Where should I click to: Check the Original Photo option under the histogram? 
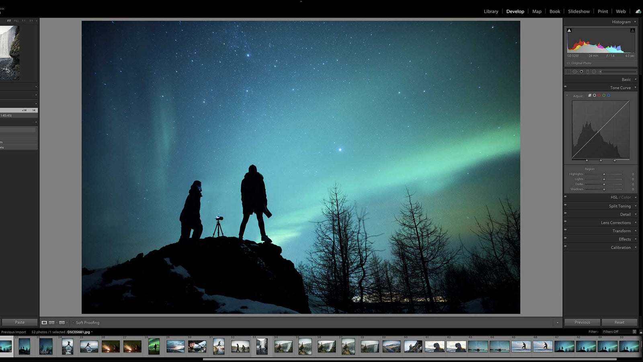pyautogui.click(x=568, y=63)
